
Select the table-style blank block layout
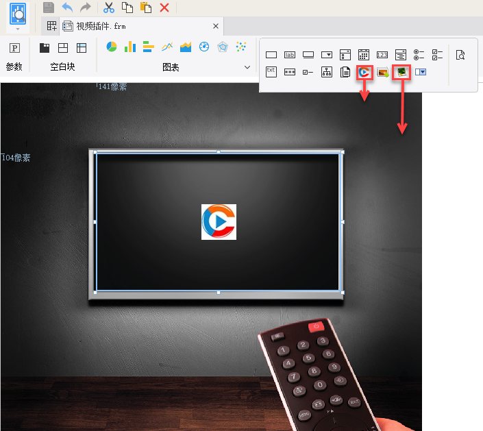tap(82, 48)
